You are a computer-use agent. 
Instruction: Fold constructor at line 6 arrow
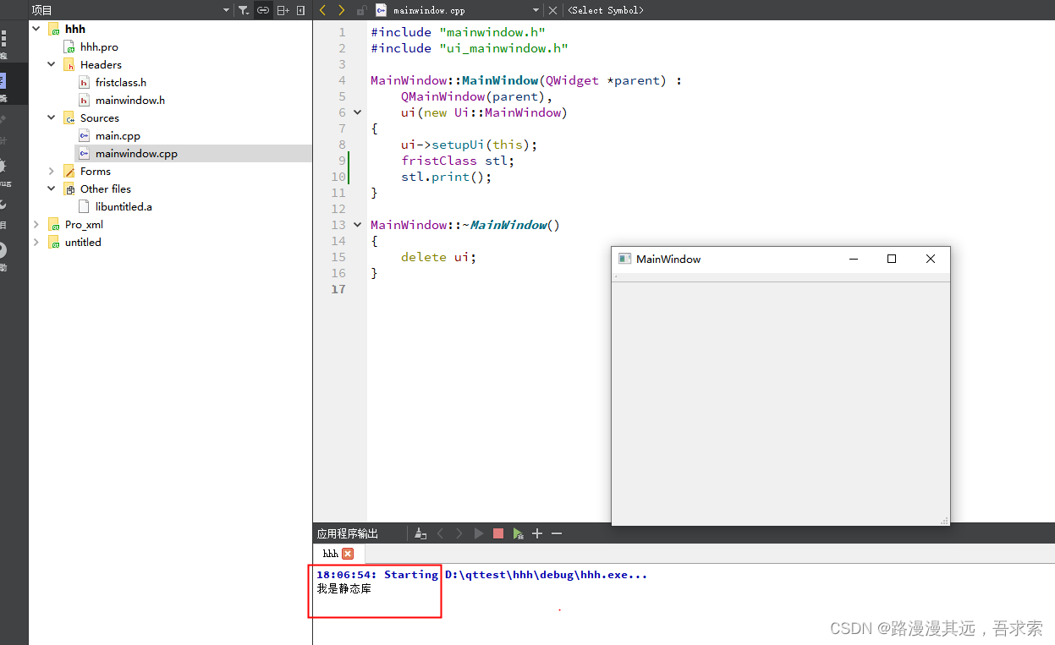[357, 112]
